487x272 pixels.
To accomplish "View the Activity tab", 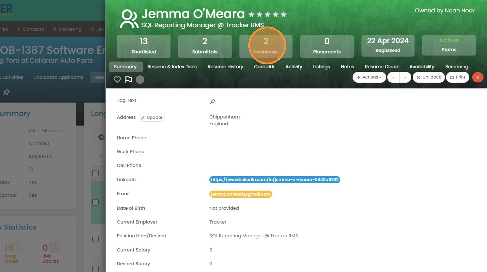I will 294,66.
